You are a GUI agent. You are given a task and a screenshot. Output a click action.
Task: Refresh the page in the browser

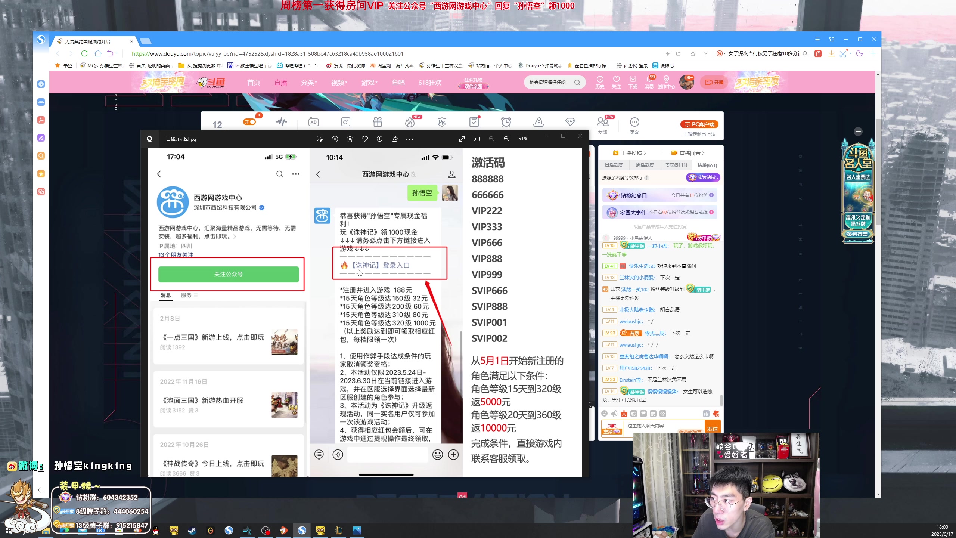[84, 53]
